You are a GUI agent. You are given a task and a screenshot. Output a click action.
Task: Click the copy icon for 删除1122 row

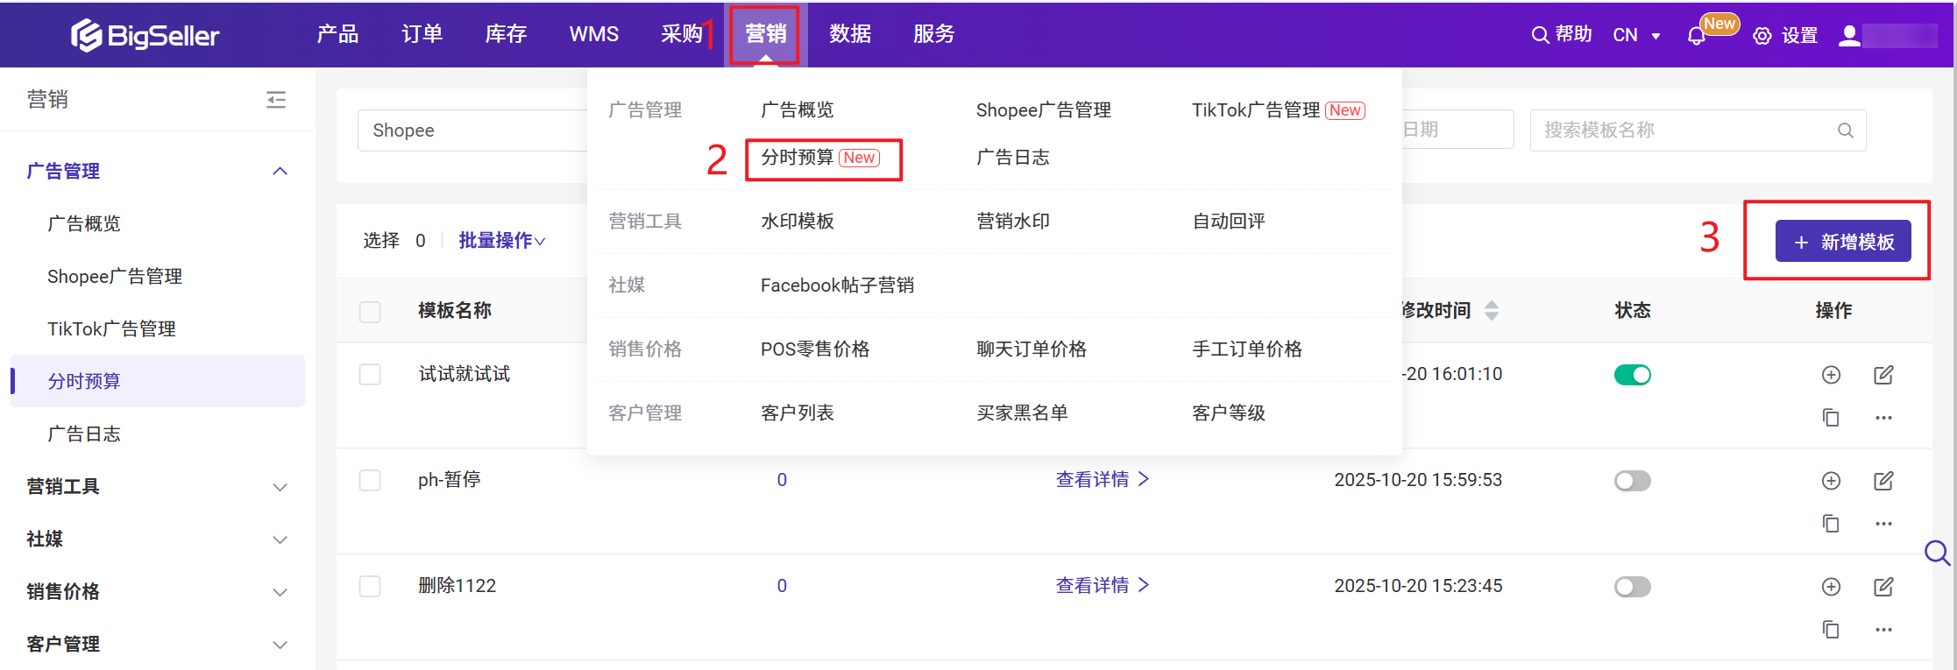click(1831, 630)
